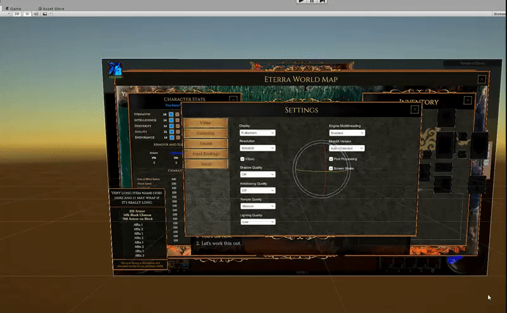Toggle 2D scene view mode
This screenshot has height=313, width=507.
(17, 14)
